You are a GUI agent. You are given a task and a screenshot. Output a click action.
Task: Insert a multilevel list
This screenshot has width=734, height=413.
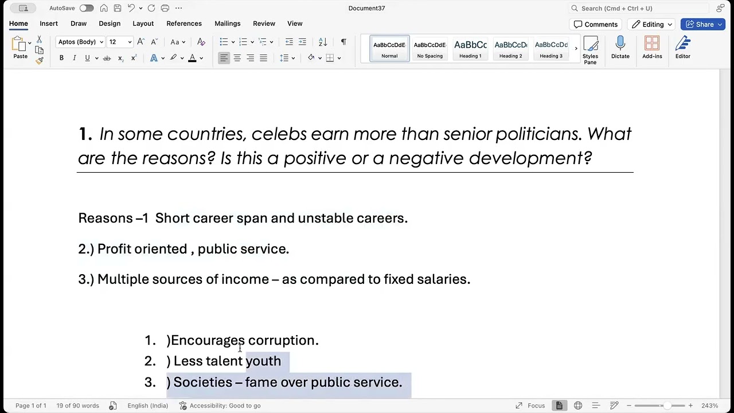pos(263,42)
